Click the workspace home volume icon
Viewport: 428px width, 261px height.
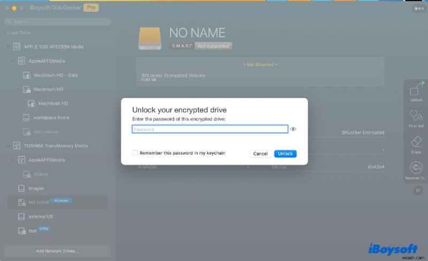pos(26,118)
